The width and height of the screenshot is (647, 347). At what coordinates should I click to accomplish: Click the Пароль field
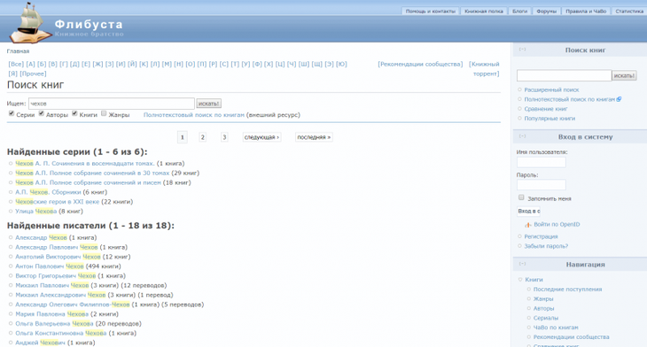(541, 185)
